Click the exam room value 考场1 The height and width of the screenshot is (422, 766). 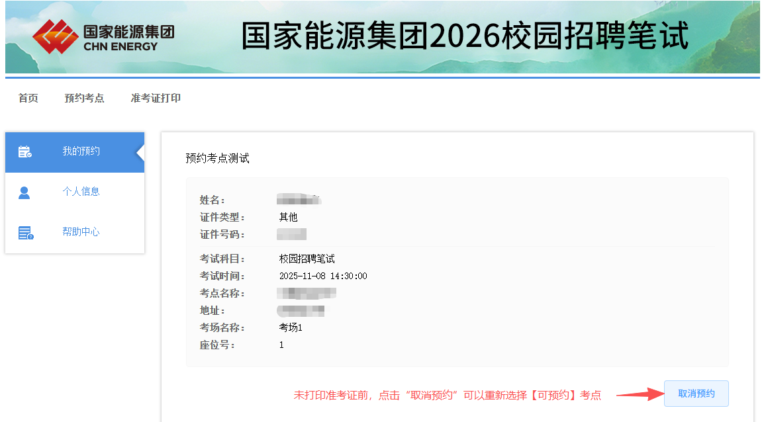point(291,327)
